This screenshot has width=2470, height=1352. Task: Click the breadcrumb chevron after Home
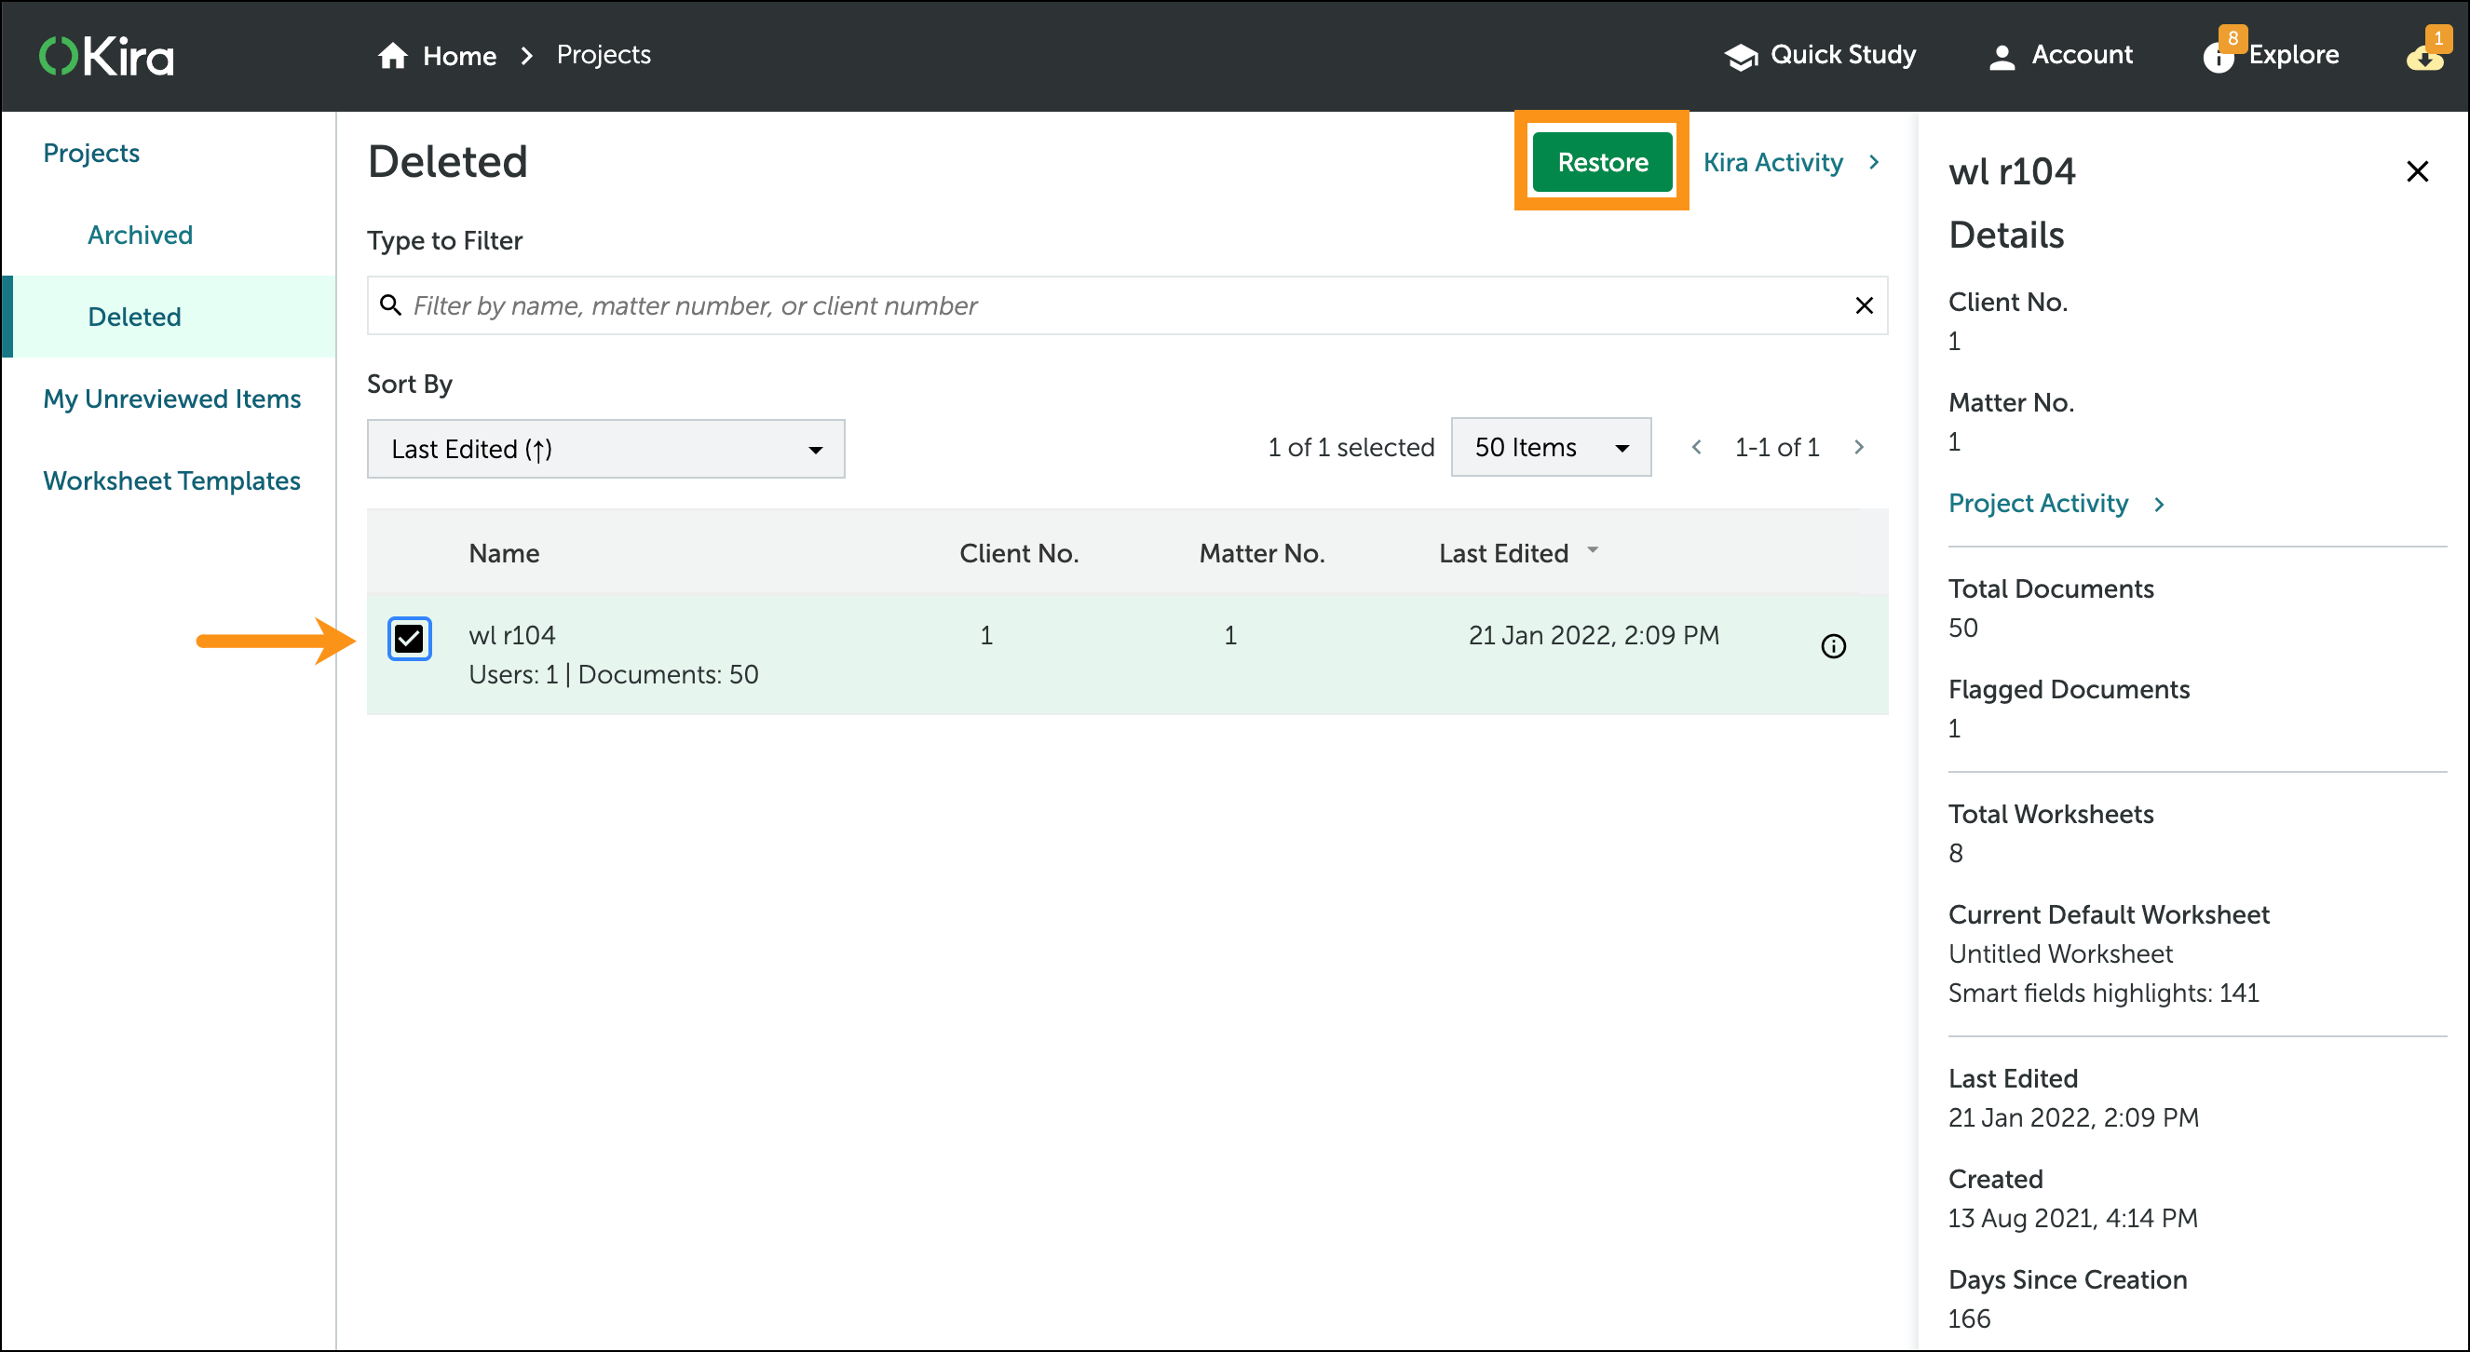point(526,56)
